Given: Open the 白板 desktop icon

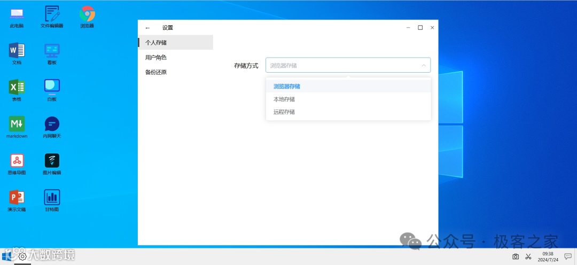Looking at the screenshot, I should pyautogui.click(x=52, y=90).
